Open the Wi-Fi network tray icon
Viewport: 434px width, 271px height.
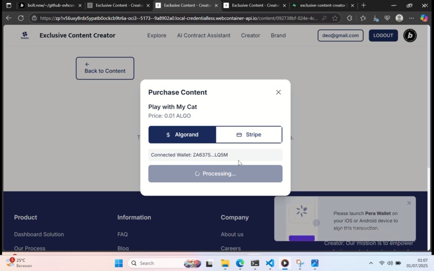coord(382,263)
